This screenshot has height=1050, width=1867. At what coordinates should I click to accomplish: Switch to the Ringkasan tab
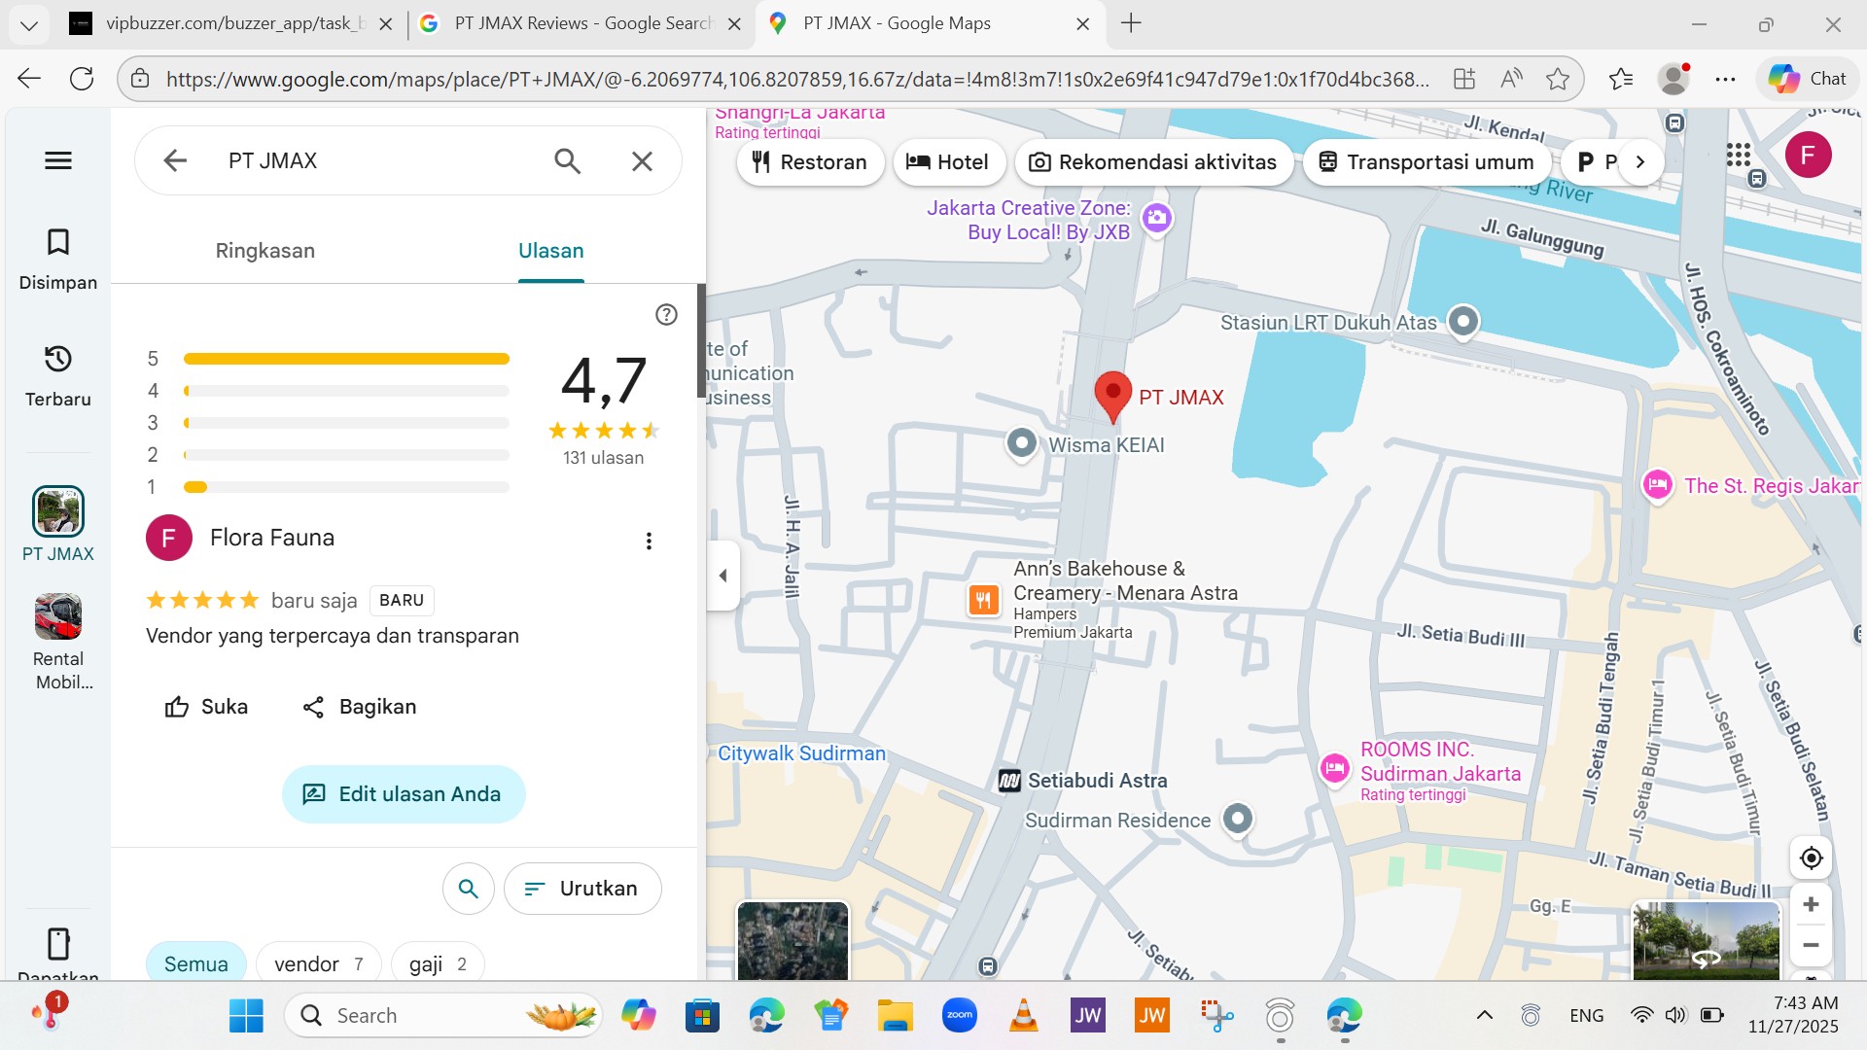[x=264, y=251]
